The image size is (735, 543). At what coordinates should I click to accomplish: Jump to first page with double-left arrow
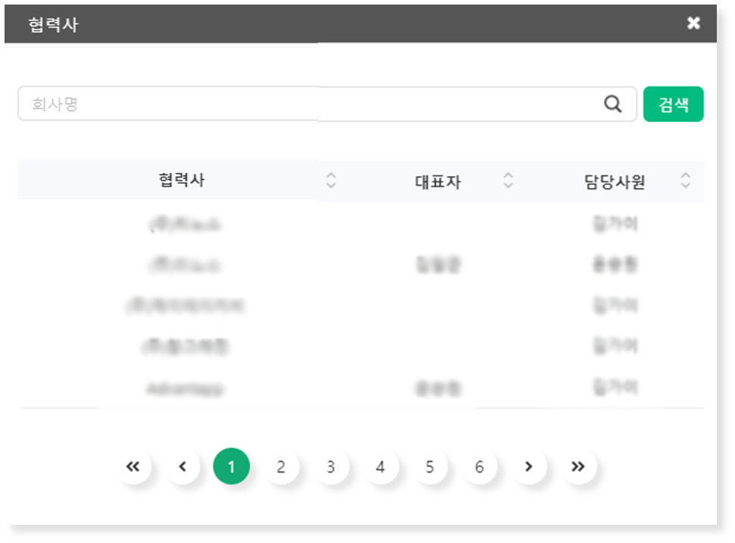pyautogui.click(x=133, y=466)
